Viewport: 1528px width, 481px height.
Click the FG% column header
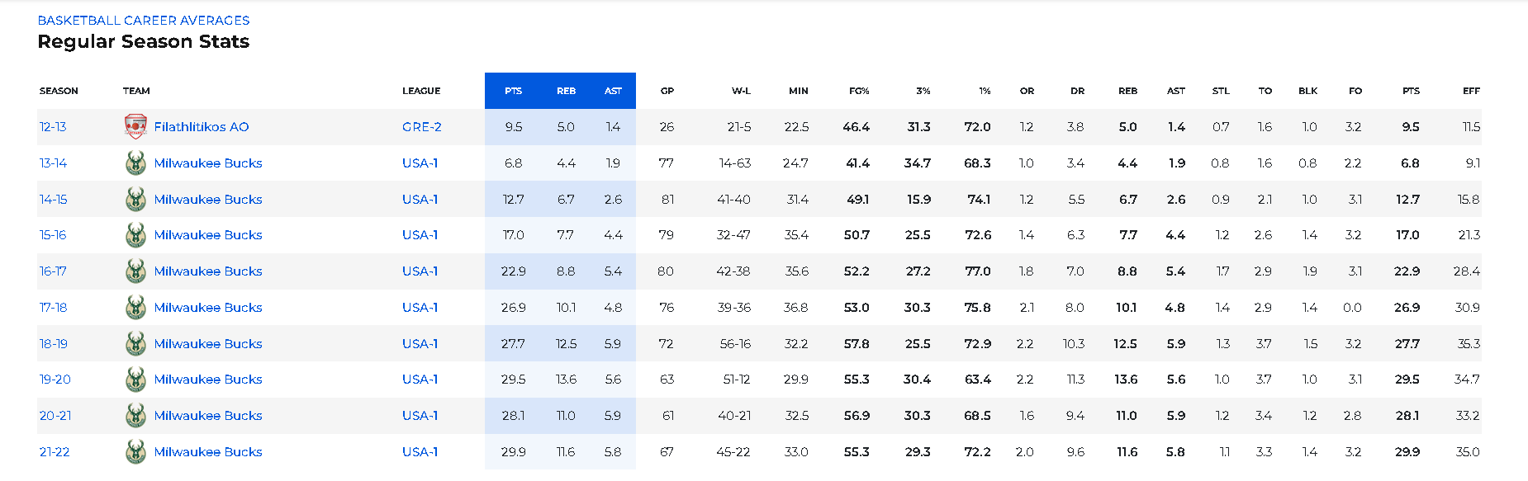(859, 91)
